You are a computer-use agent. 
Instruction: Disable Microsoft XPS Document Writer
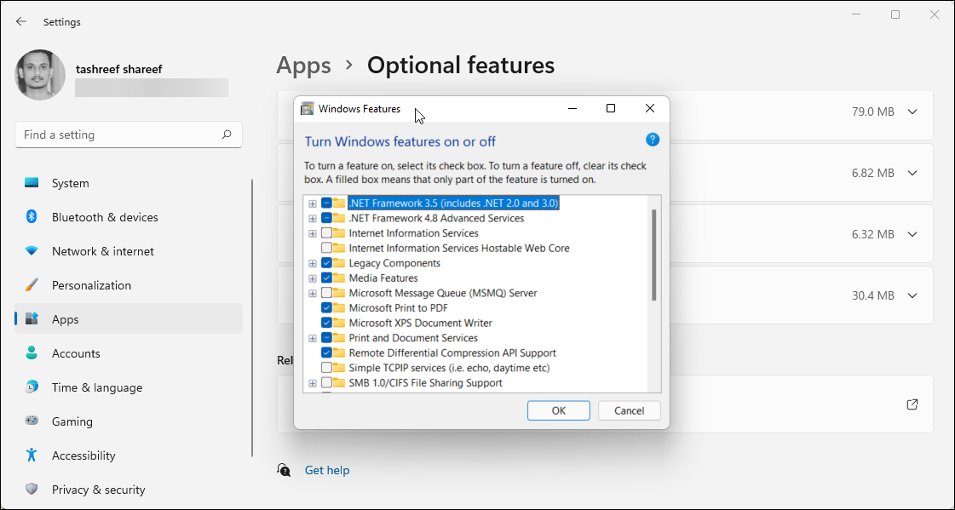tap(326, 323)
